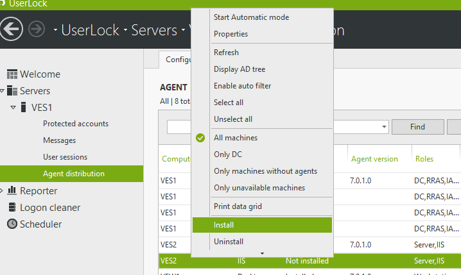Click the UserLock logo icon in title bar
The width and height of the screenshot is (461, 275).
click(3, 3)
